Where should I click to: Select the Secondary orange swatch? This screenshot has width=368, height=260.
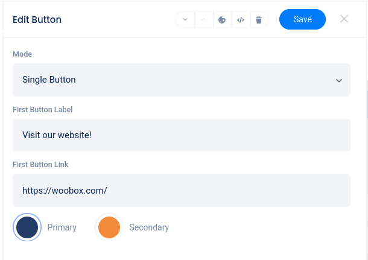point(109,227)
